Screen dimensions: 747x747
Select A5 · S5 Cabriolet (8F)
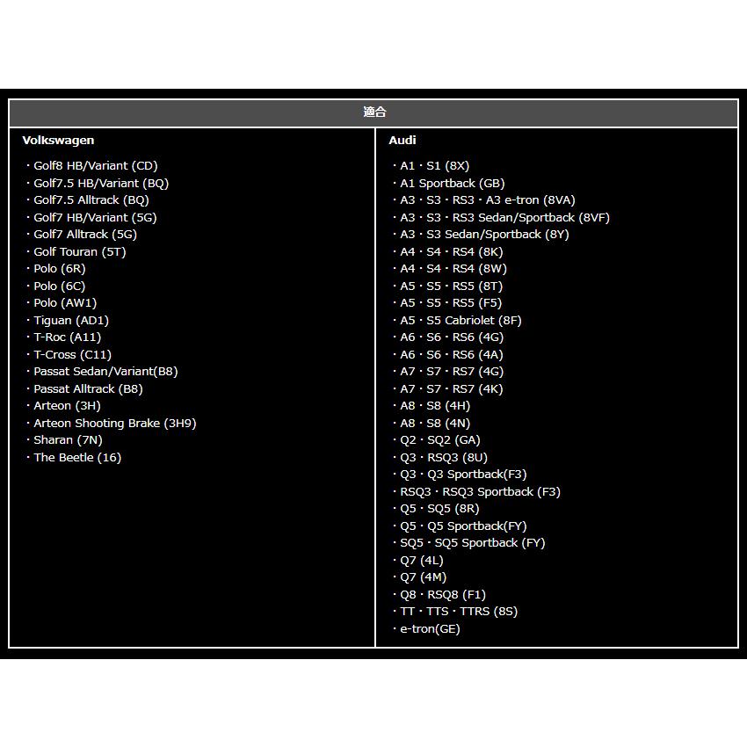[x=461, y=321]
